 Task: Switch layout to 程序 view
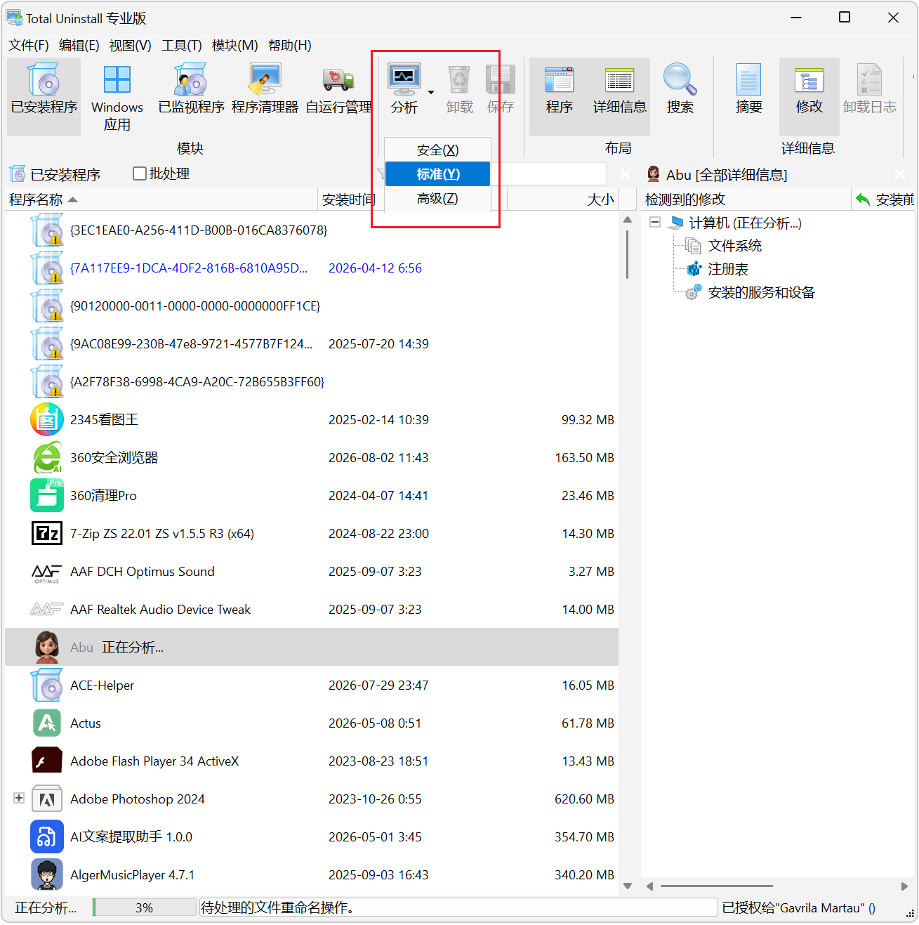click(x=560, y=96)
